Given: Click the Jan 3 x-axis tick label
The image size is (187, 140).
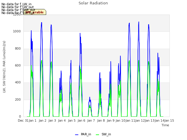Looking at the screenshot, I should [52, 120].
